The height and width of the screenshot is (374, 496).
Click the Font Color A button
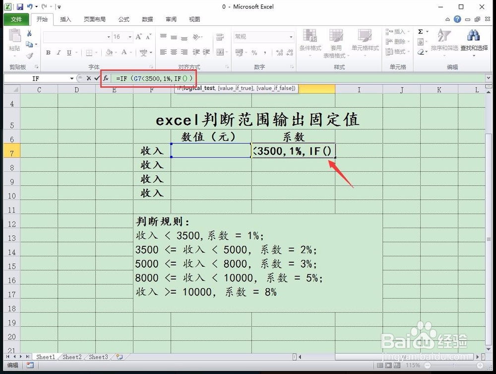(124, 52)
